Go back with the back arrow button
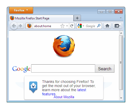132x109 pixels. pos(14,26)
